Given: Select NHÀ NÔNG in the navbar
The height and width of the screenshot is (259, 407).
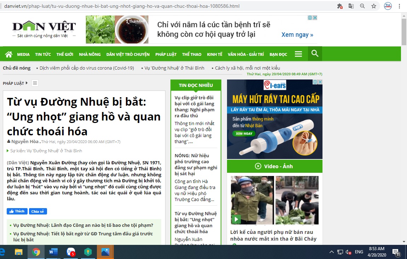Looking at the screenshot, I should [90, 54].
